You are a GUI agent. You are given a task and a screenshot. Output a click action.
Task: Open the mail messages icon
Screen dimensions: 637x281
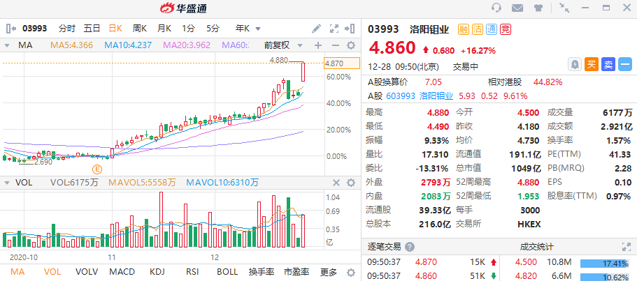pos(517,8)
